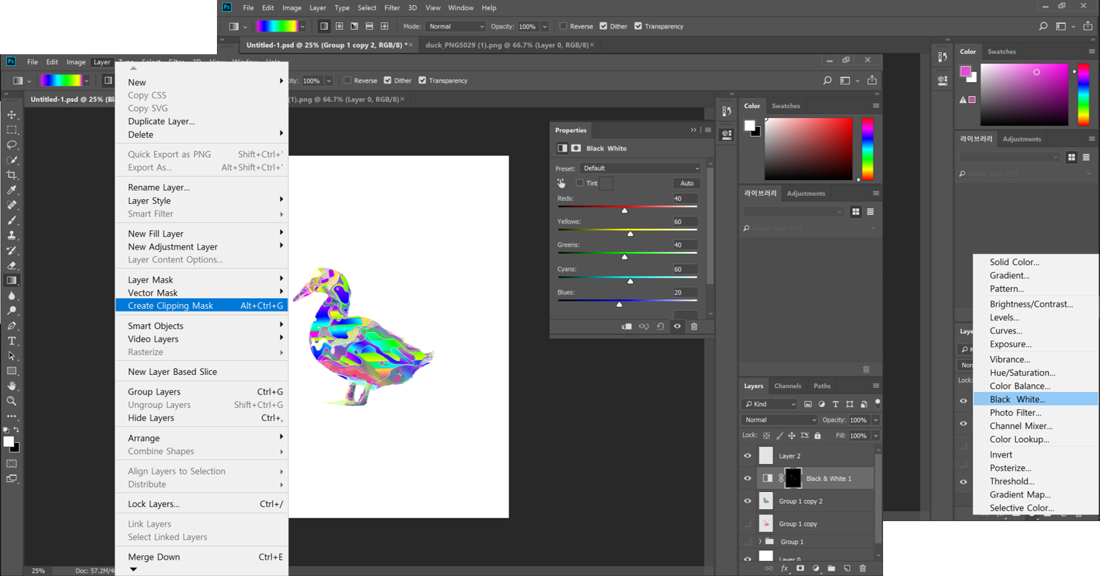
Task: Open gradient picker arrow in front window
Action: [87, 81]
